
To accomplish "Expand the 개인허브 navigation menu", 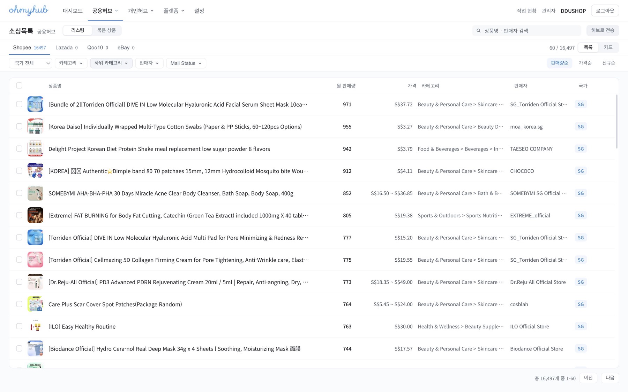I will point(141,11).
